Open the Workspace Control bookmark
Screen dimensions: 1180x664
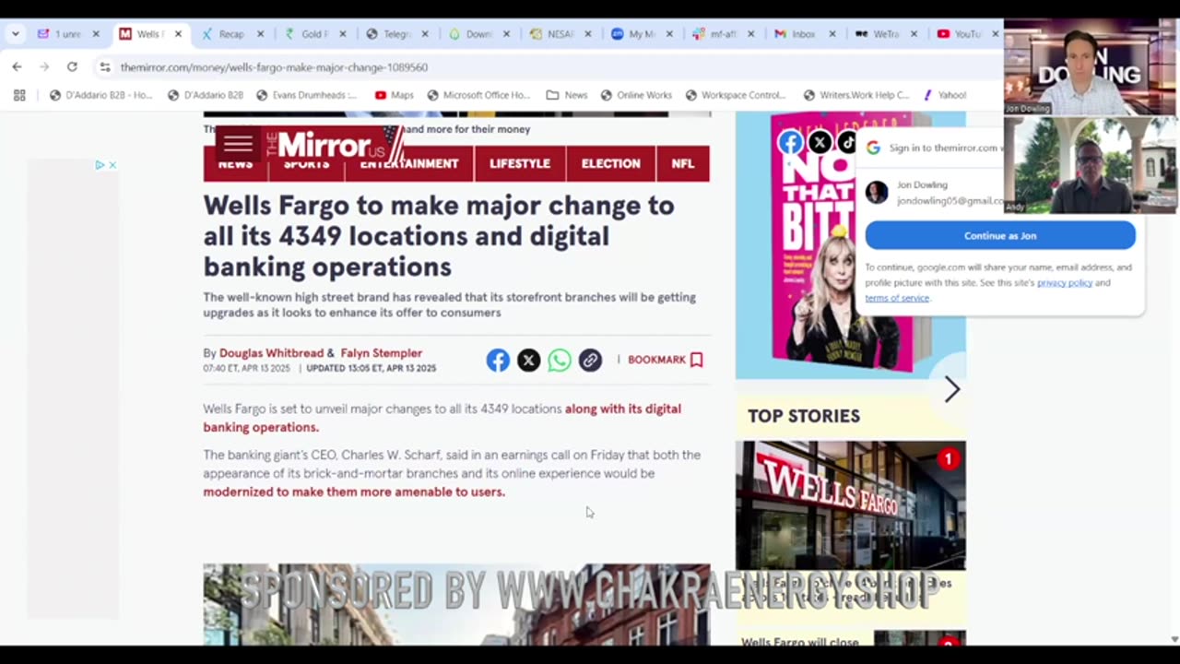(736, 95)
